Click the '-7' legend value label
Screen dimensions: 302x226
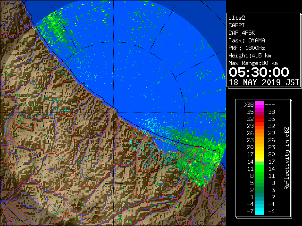click(250, 211)
